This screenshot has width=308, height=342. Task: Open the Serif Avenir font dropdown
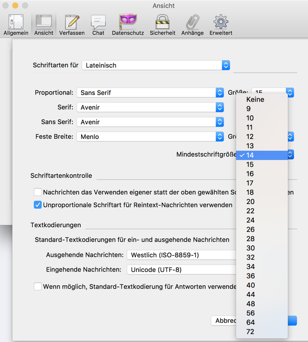click(150, 107)
